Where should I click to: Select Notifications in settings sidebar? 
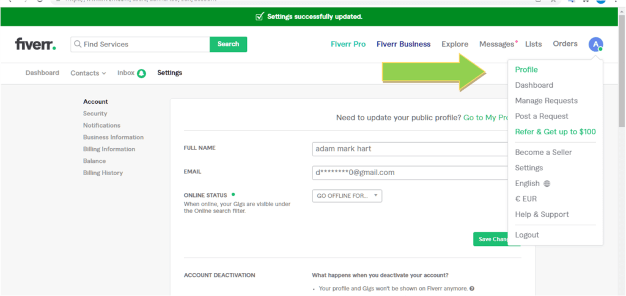101,126
